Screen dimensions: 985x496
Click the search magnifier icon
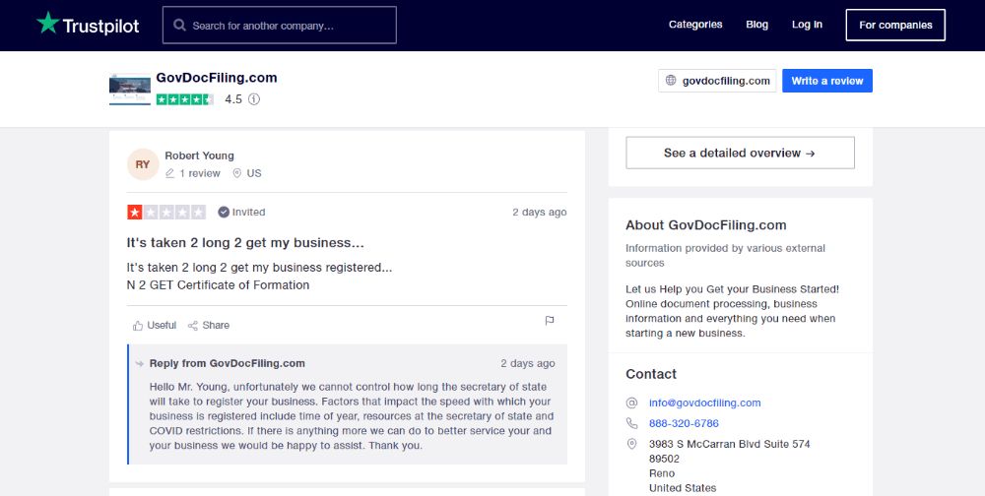179,26
